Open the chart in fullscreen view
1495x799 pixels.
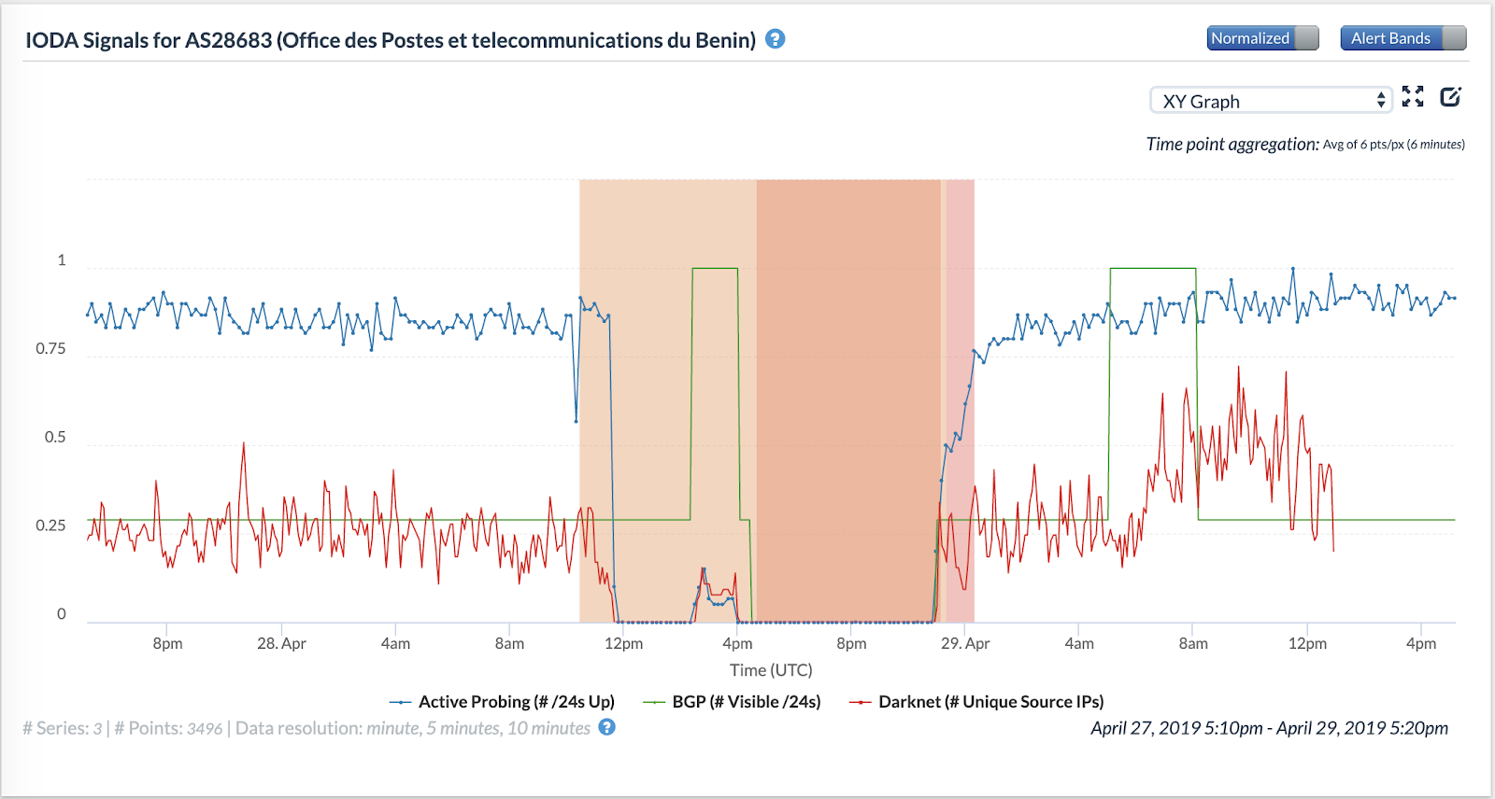[1413, 97]
